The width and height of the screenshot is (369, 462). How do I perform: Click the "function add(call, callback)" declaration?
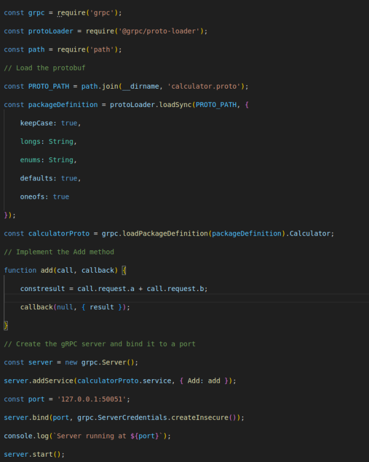point(61,270)
